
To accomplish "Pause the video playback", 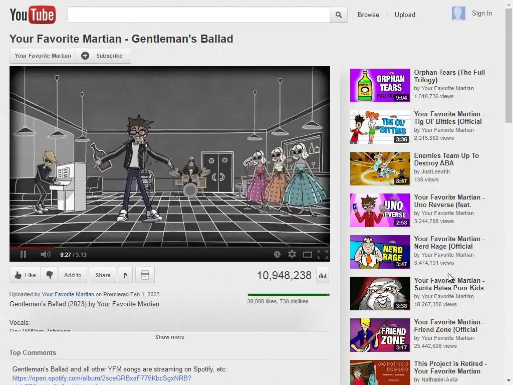I will click(x=23, y=254).
